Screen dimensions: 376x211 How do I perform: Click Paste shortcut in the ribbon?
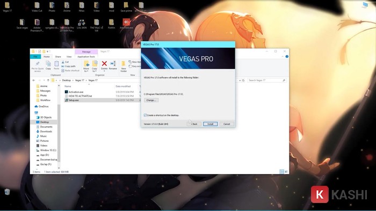(70, 71)
